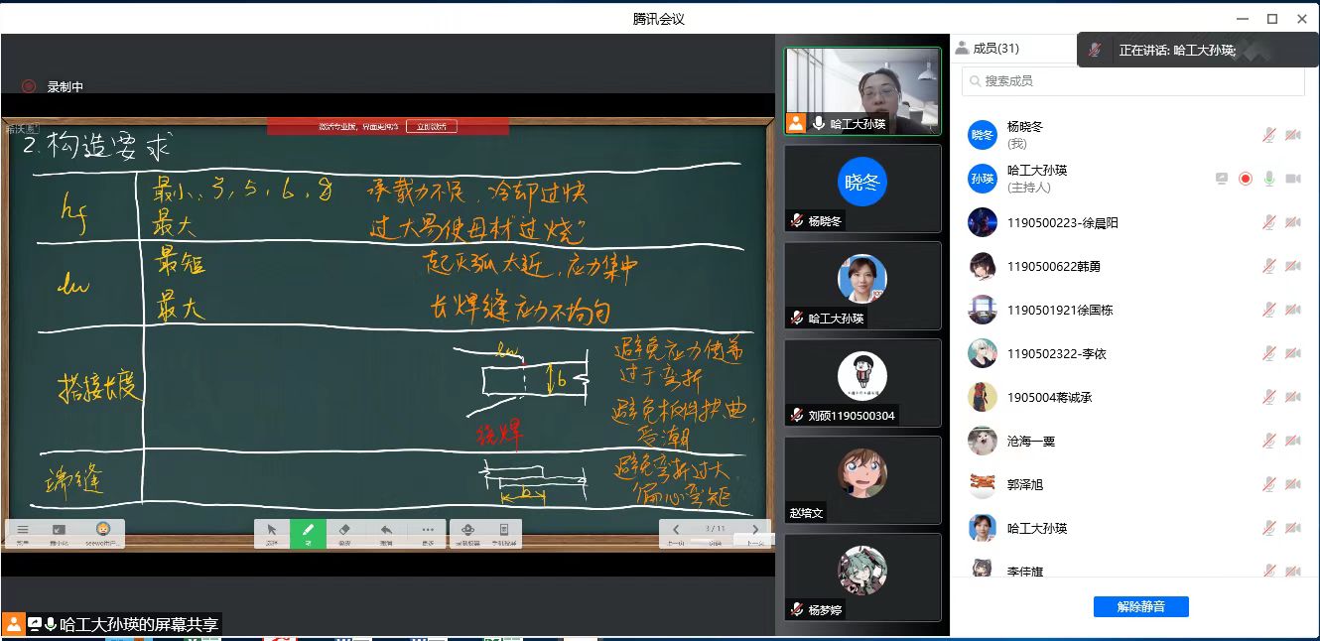Click the 搜索成员 search field
Screen dimensions: 1320x641
coord(1132,81)
